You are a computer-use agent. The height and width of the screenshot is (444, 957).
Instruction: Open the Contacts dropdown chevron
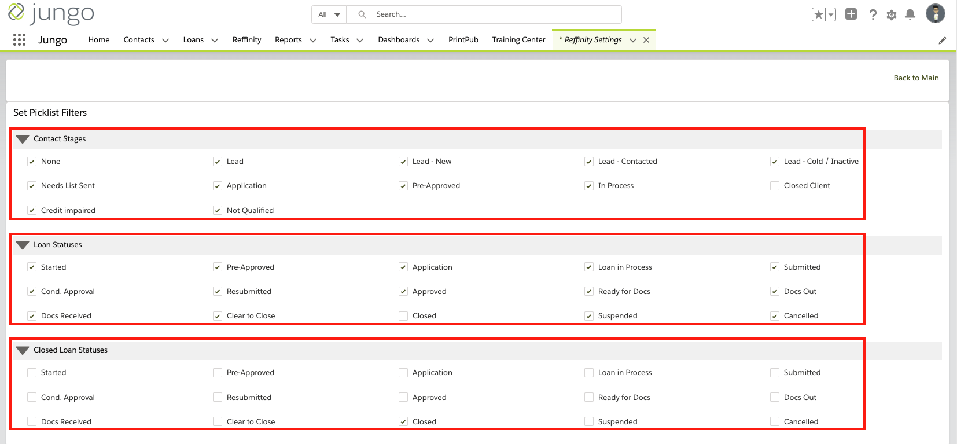click(x=165, y=40)
